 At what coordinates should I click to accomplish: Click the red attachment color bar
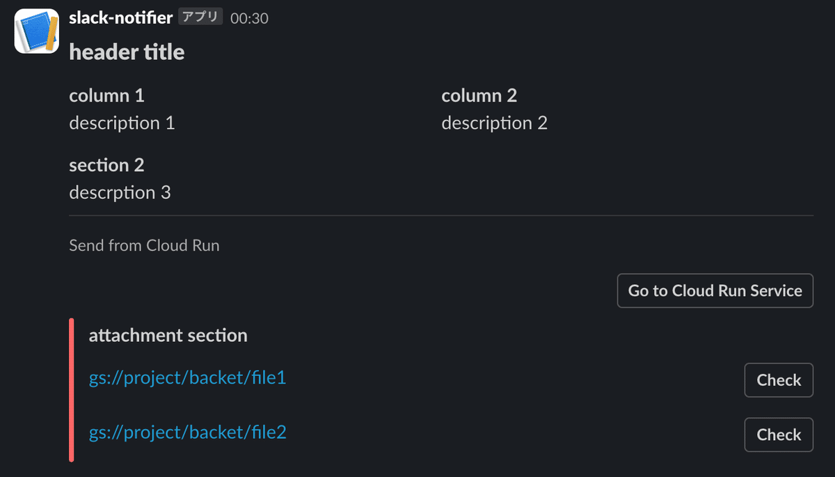click(72, 390)
